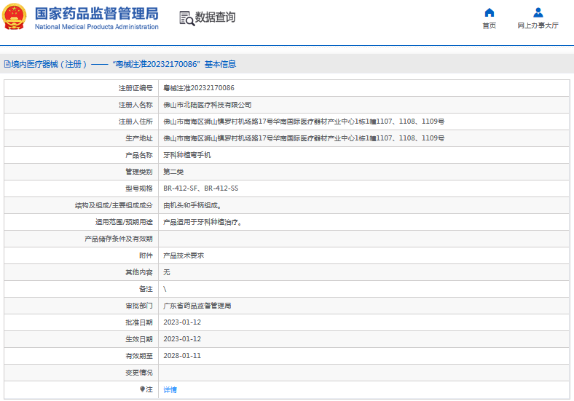Click product name 牙科种植弯手机
This screenshot has width=574, height=401.
[x=187, y=155]
